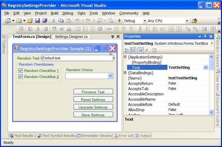Screen dimensions: 222x147
Task: Collapse the (ApplicationSettings) node
Action: coord(125,57)
